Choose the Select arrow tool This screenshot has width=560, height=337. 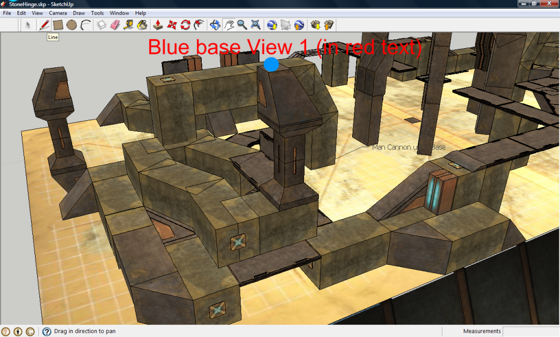[28, 25]
